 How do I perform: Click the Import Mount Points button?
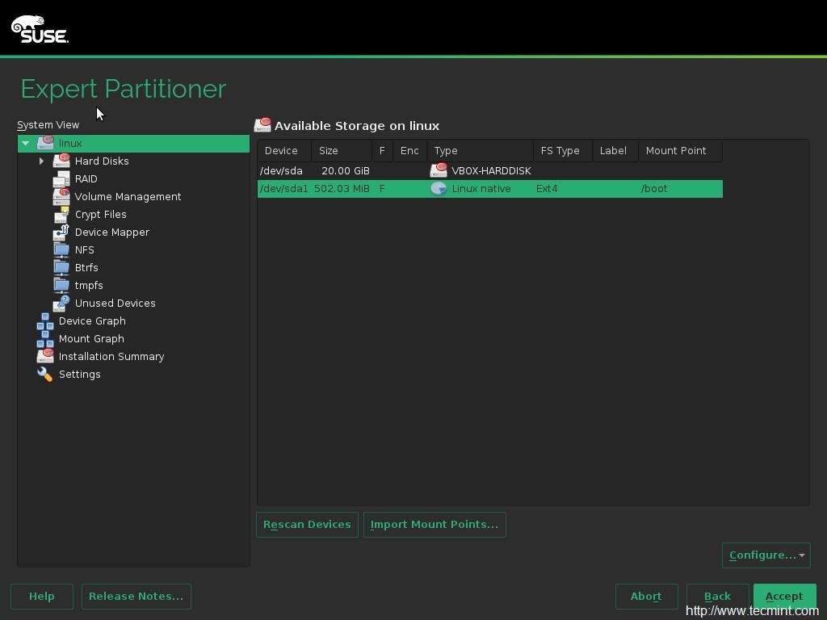click(x=434, y=524)
